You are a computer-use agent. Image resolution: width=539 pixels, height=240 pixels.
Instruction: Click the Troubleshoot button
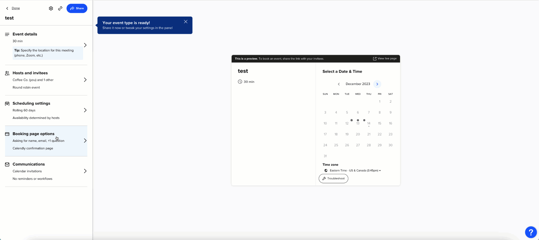333,178
